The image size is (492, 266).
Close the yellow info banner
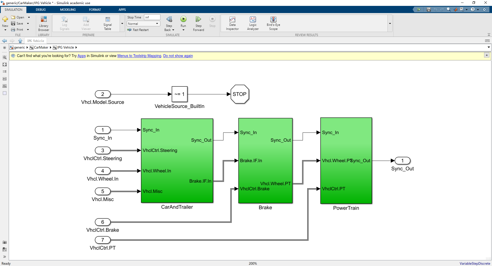tap(487, 55)
